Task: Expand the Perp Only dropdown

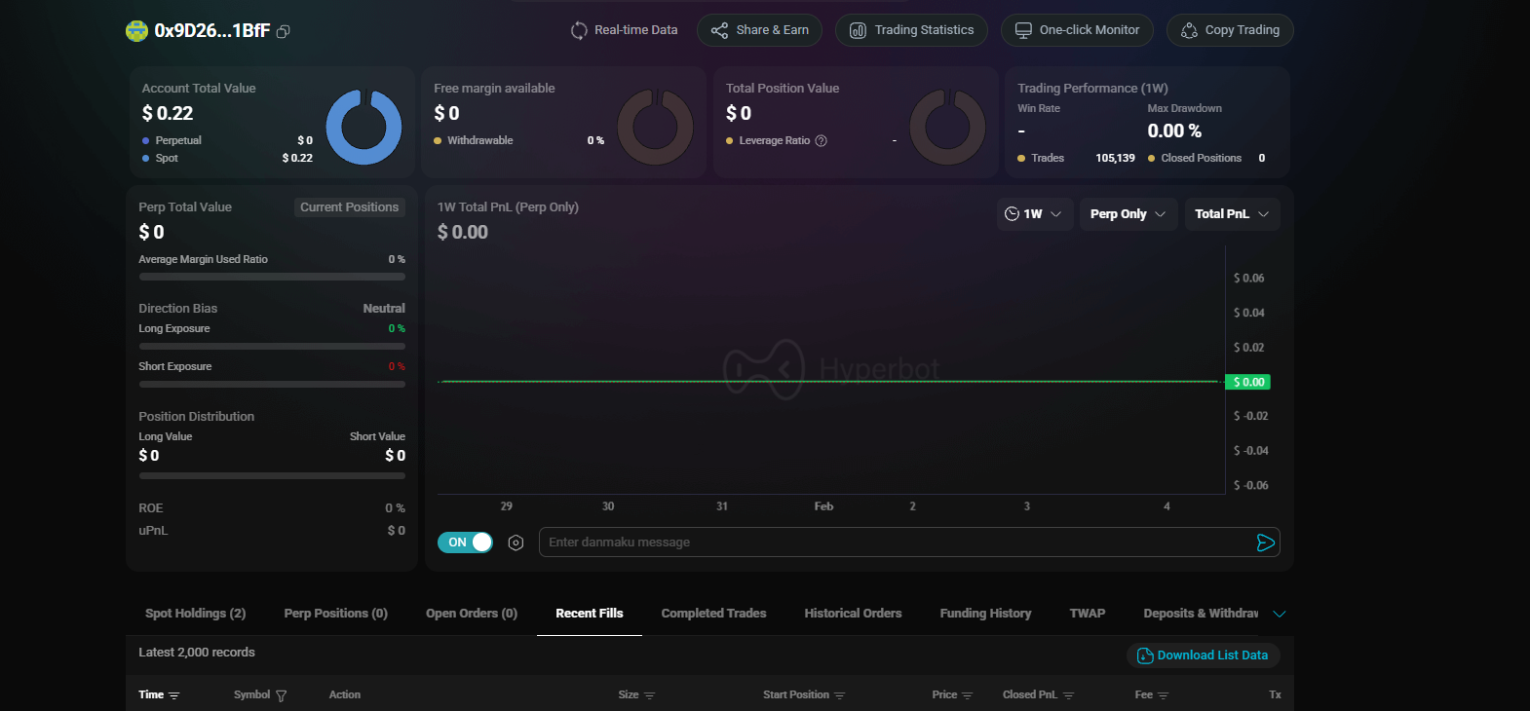Action: [x=1128, y=214]
